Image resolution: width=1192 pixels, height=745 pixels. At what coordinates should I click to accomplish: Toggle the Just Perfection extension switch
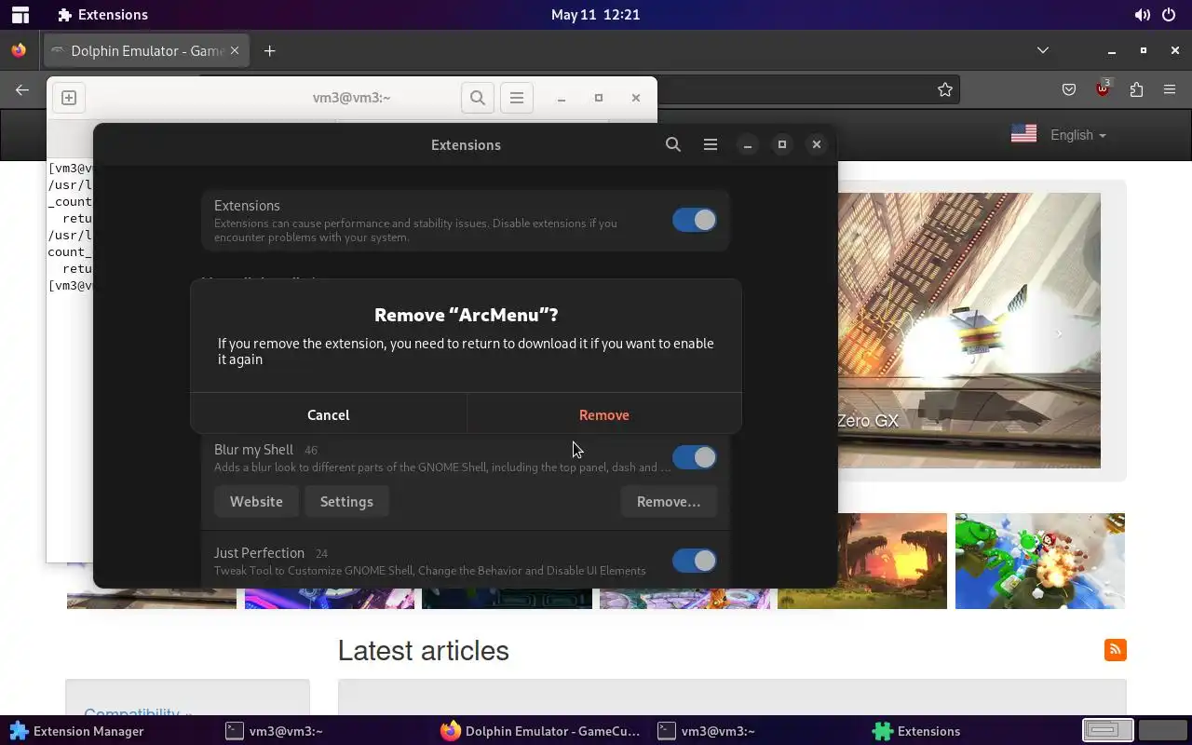pyautogui.click(x=695, y=561)
